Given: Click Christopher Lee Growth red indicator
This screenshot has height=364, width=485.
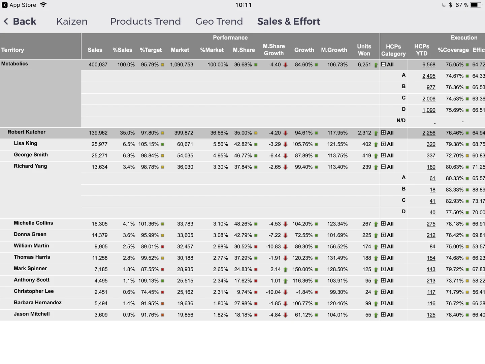Looking at the screenshot, I should (316, 292).
